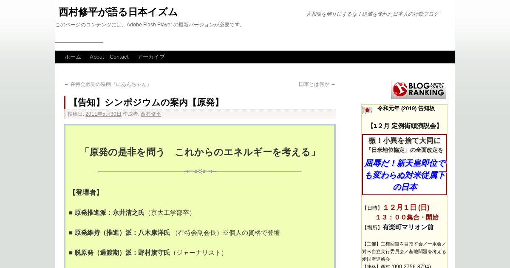Click the 【登壇者】 heading
The width and height of the screenshot is (510, 268).
pos(86,192)
